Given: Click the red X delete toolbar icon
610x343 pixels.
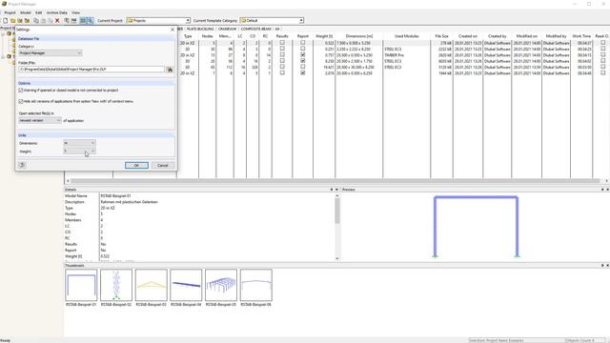Looking at the screenshot, I should [x=57, y=21].
